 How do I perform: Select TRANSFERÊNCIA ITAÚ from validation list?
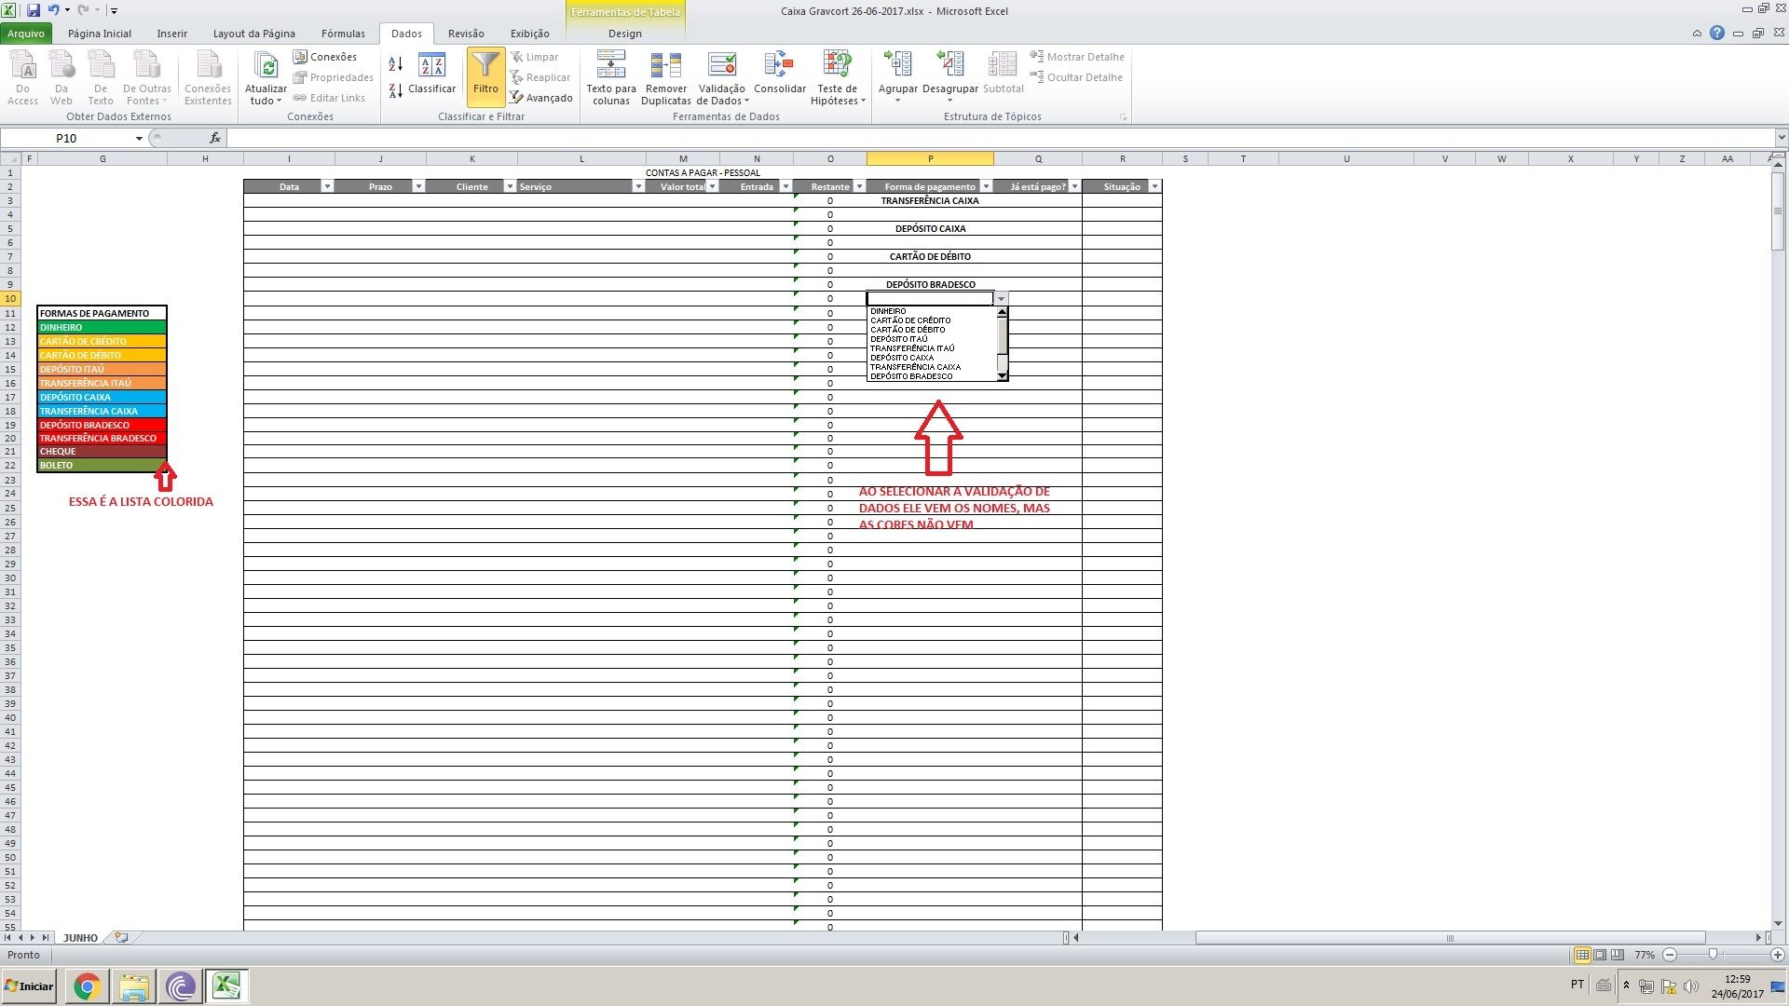pos(932,348)
